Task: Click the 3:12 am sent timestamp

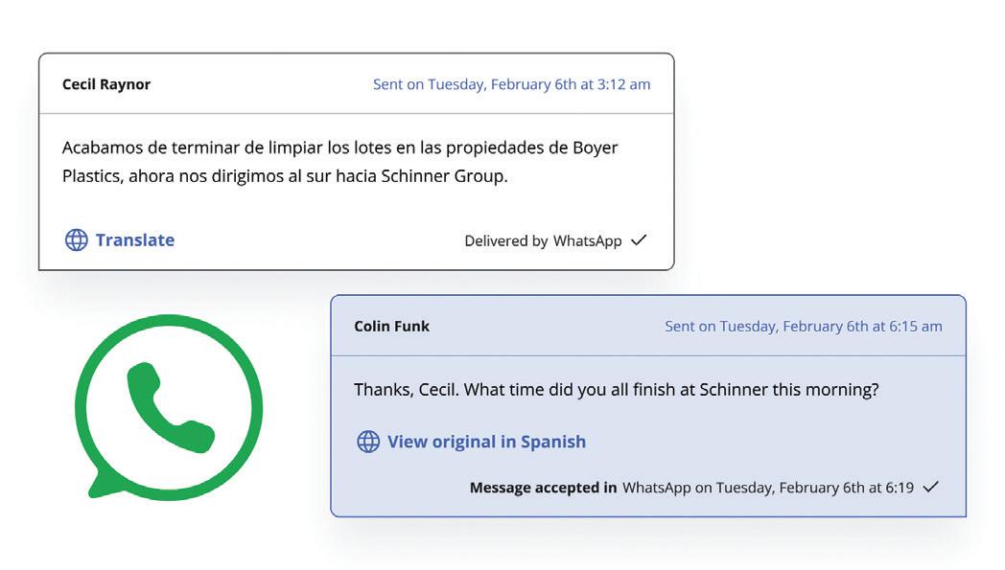Action: coord(511,84)
